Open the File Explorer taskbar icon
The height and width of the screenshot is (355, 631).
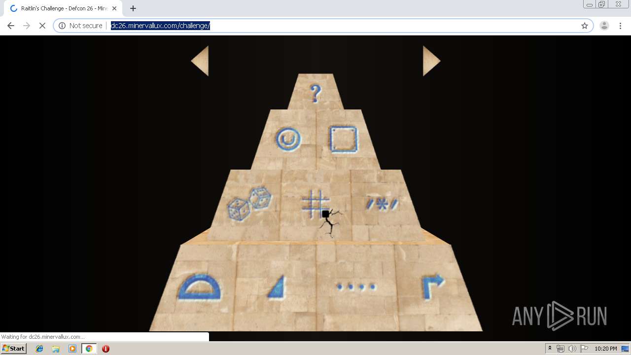pos(56,349)
